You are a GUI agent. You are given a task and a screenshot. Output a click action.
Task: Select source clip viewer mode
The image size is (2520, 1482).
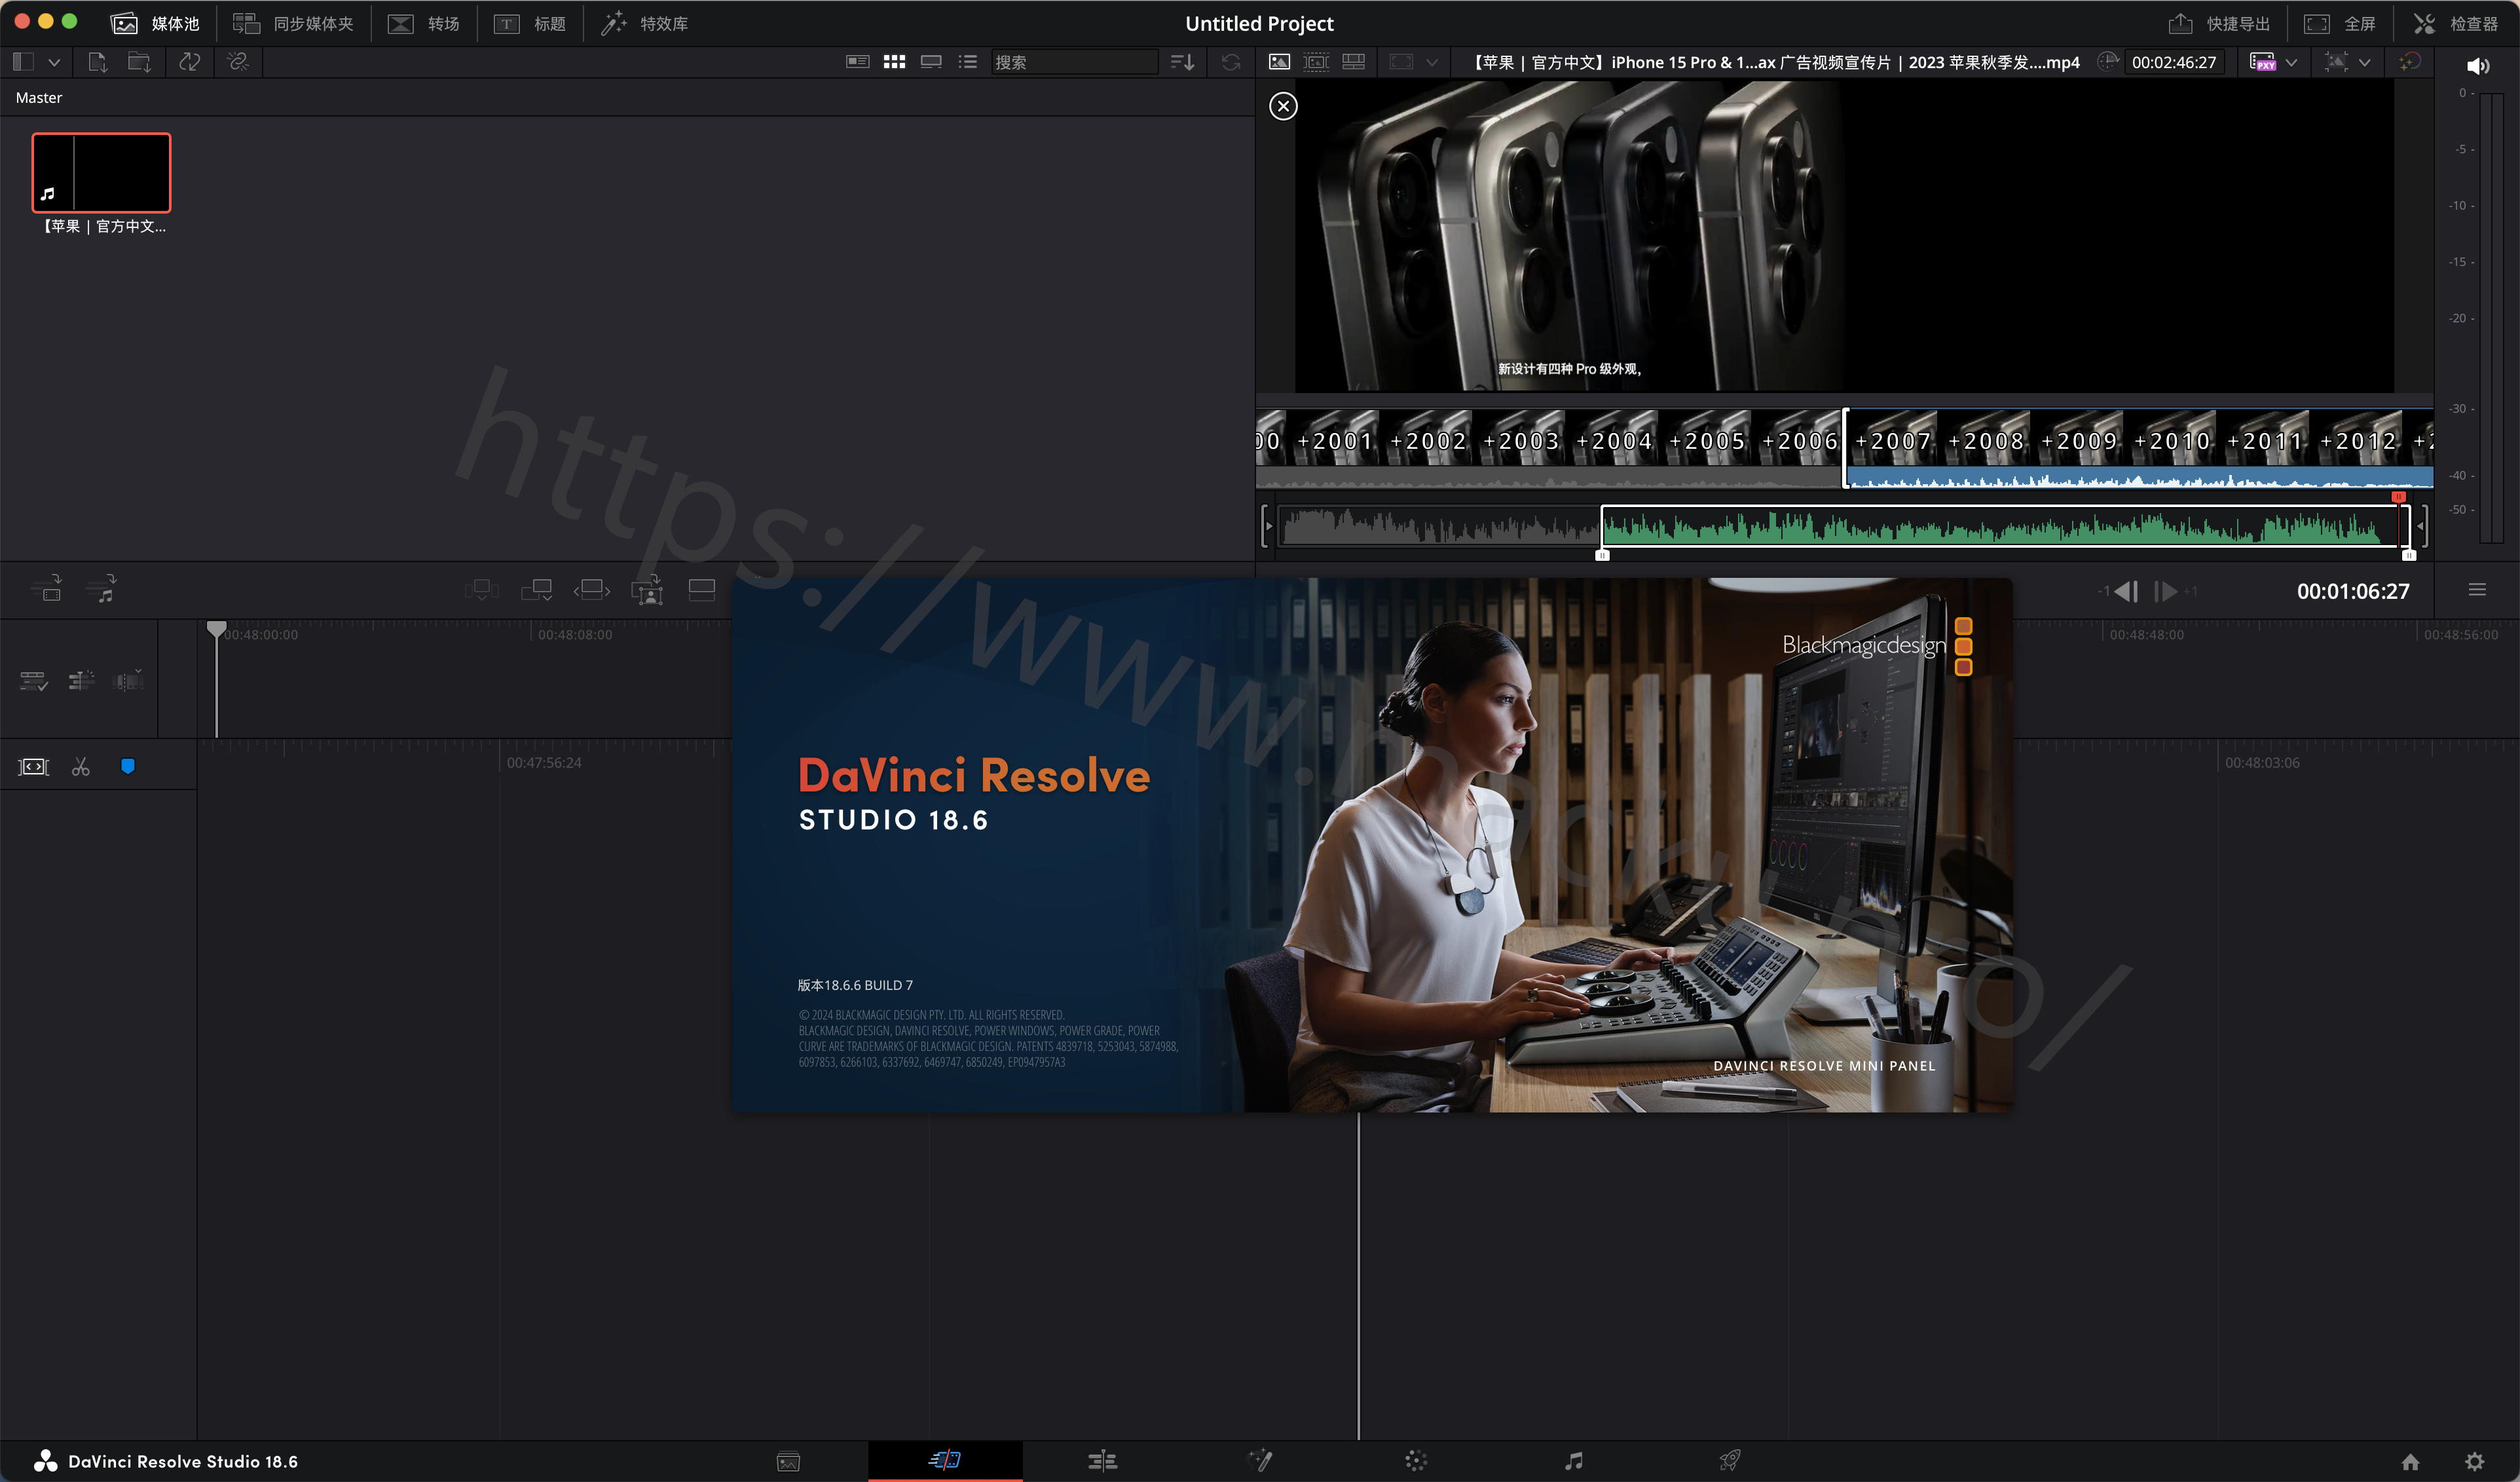coord(1279,62)
